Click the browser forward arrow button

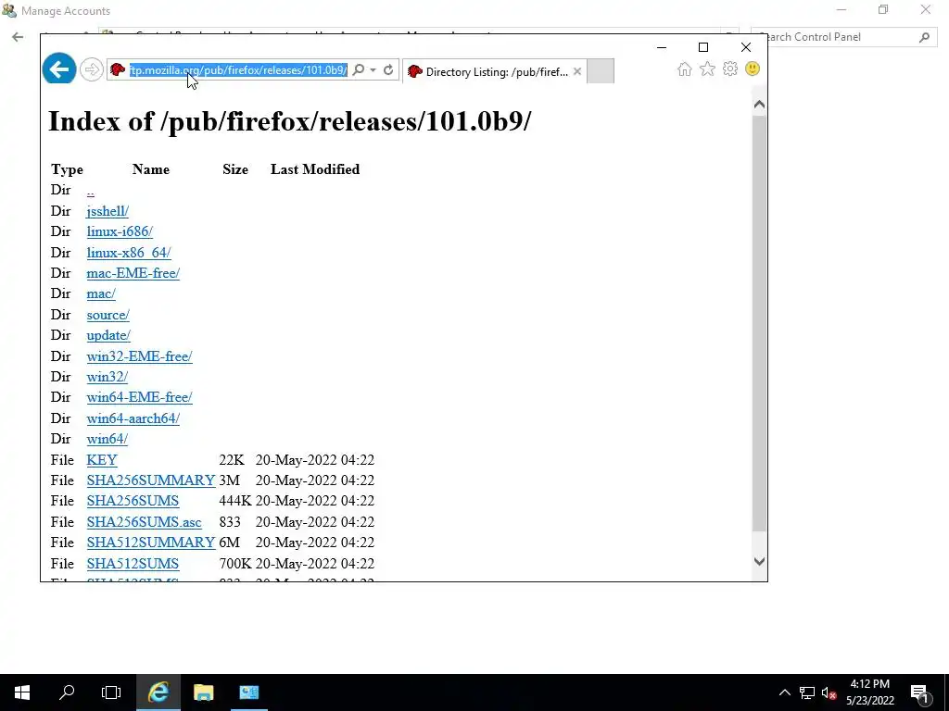click(x=92, y=70)
